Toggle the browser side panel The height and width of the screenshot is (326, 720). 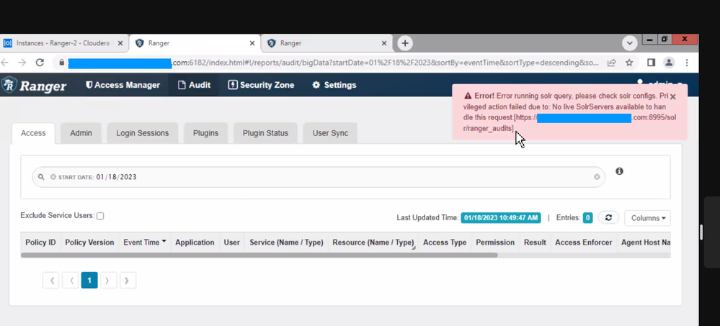(x=651, y=63)
